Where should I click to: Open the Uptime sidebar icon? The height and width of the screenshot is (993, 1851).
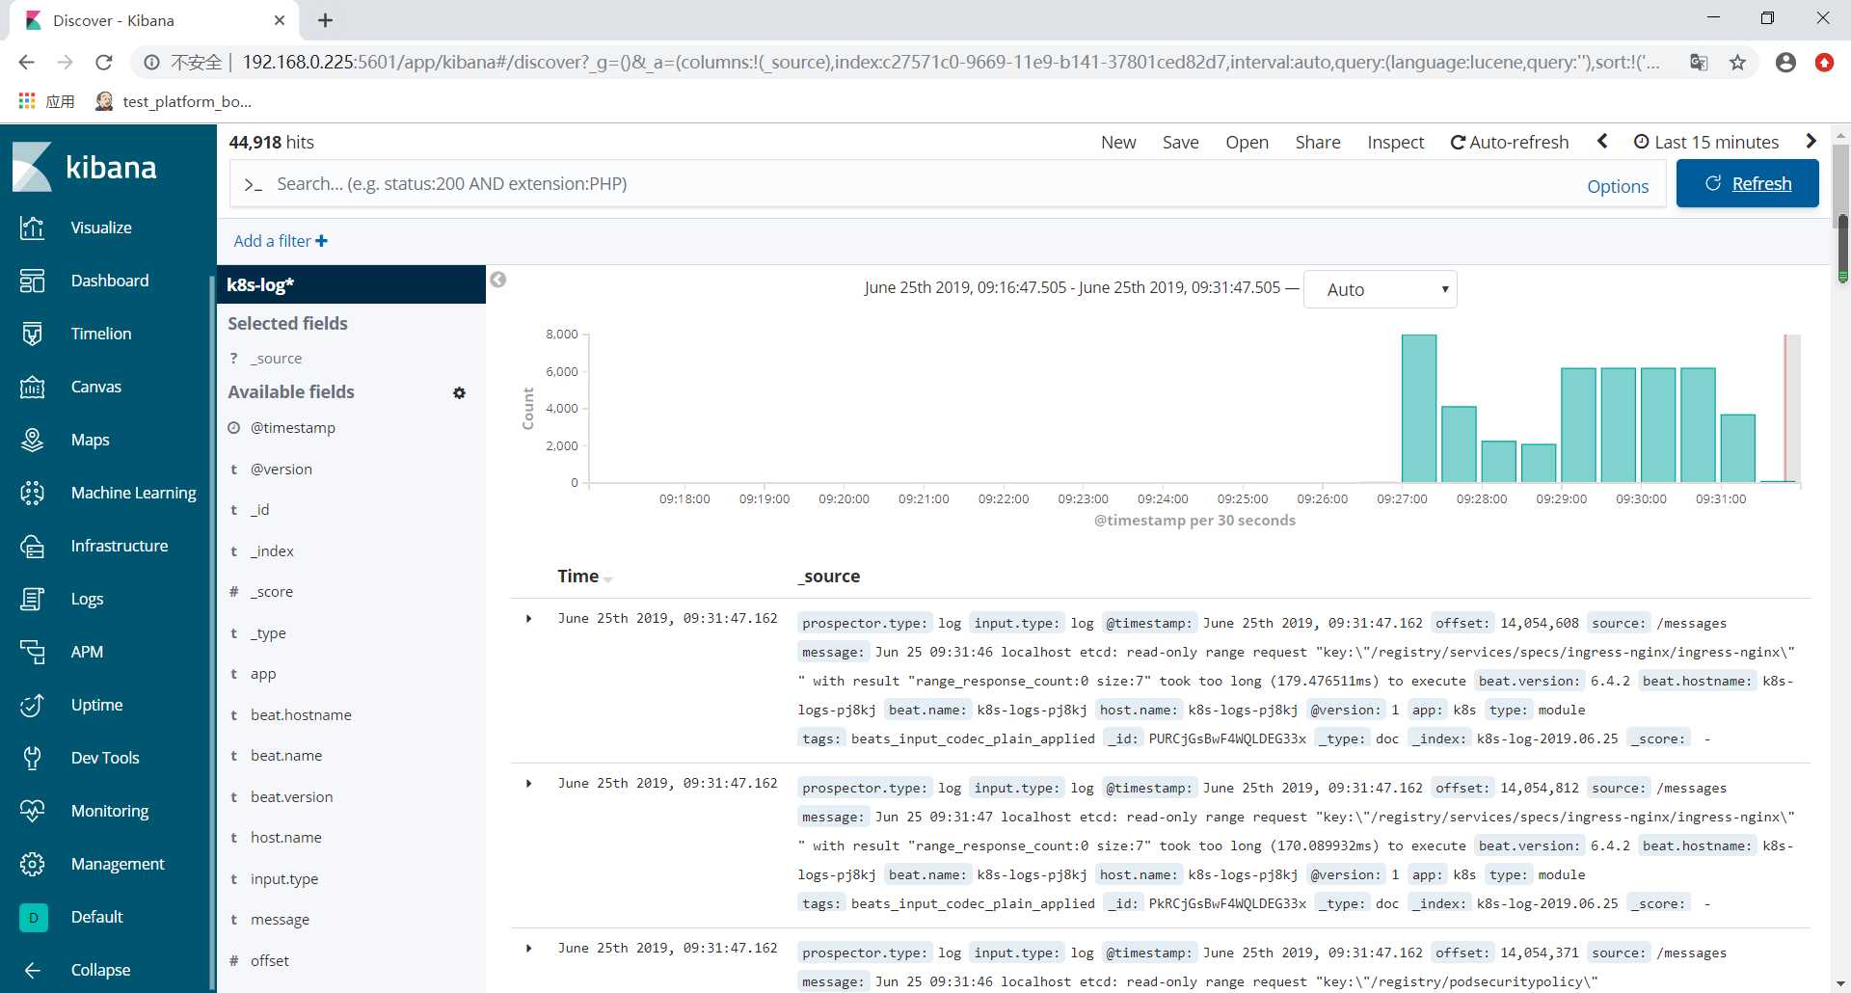pos(32,705)
